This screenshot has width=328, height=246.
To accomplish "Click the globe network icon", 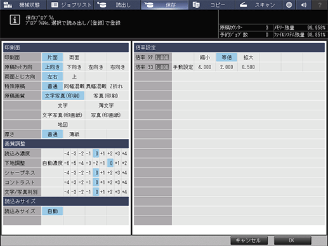I will click(289, 5).
